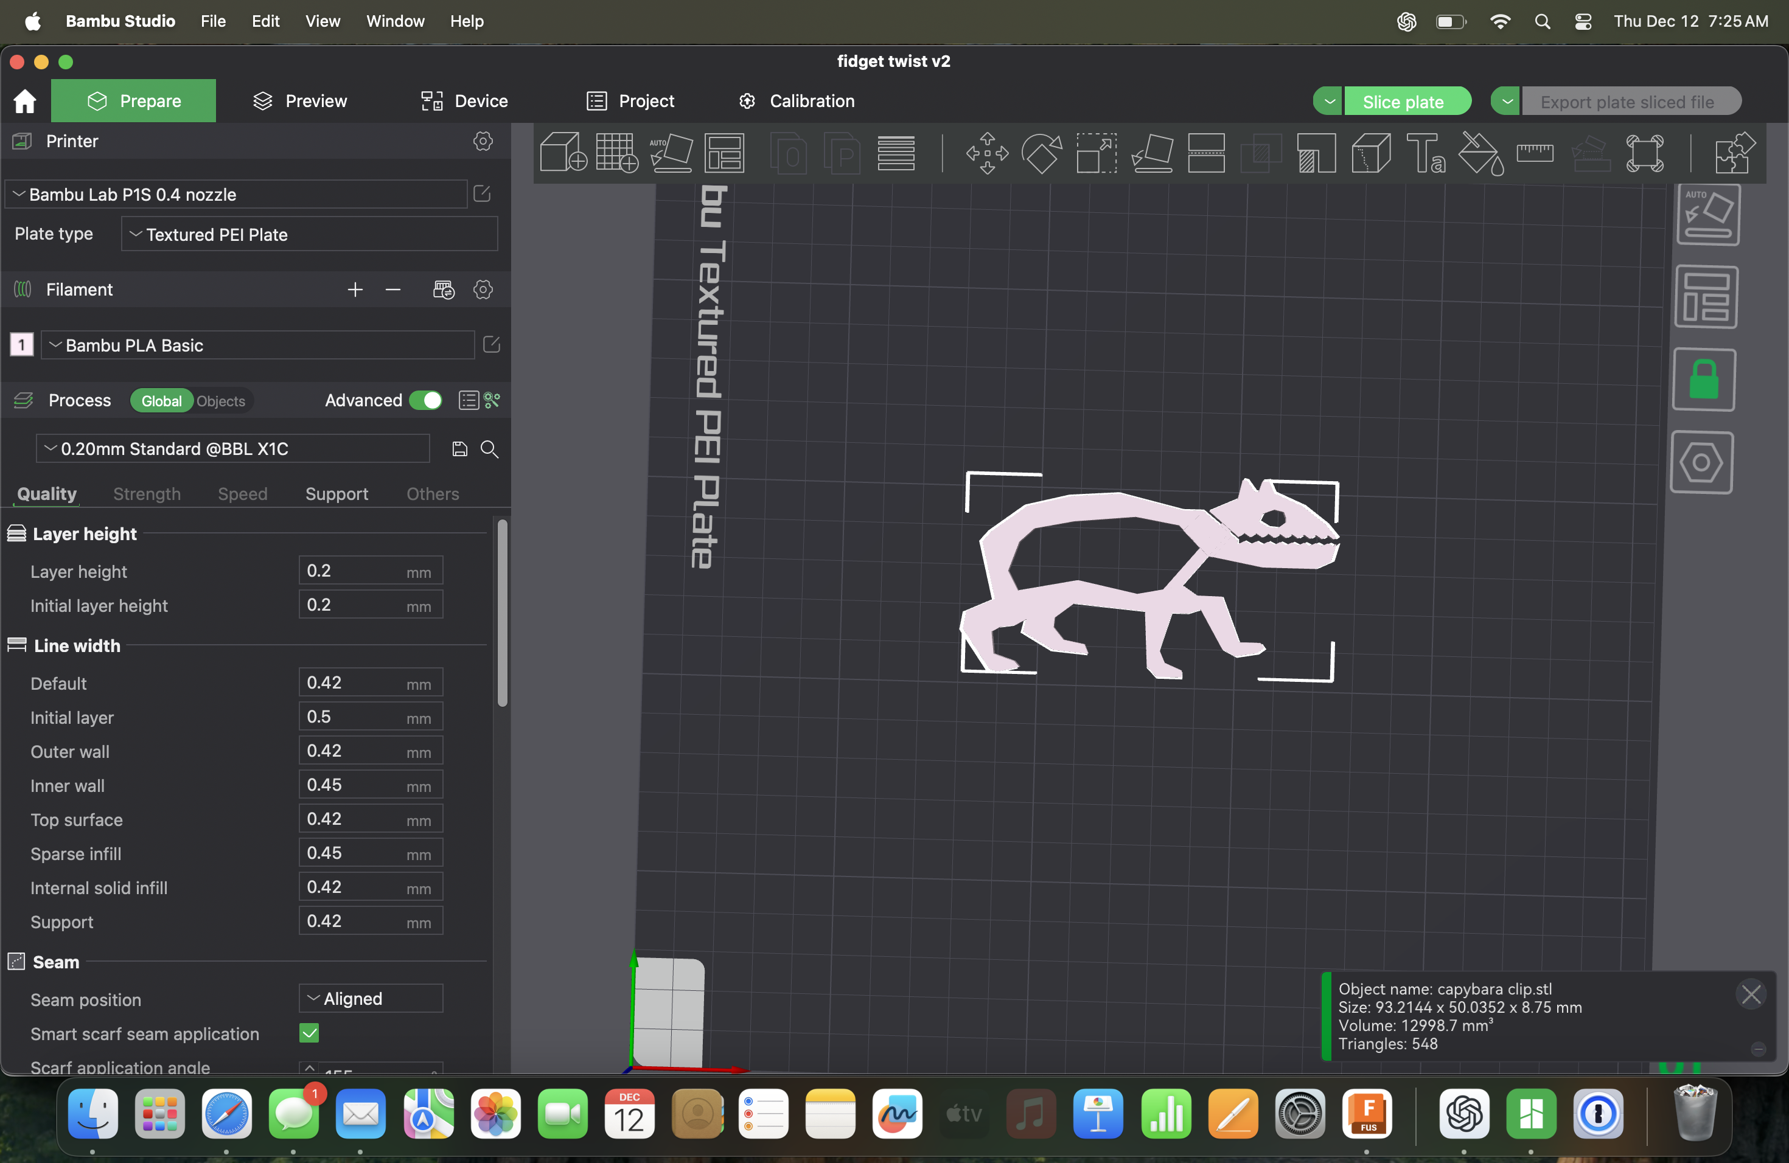Click the Arrange all objects toolbar icon
The height and width of the screenshot is (1163, 1789).
coord(725,153)
